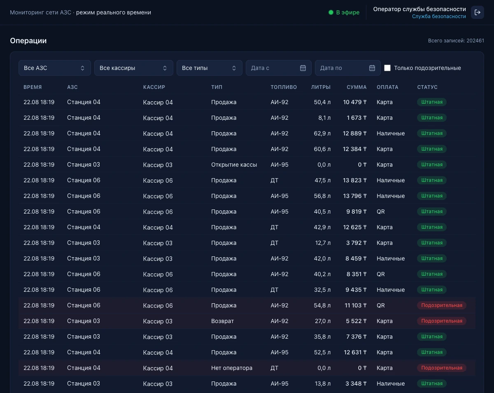Click the "ВРЕМЯ" column header

point(33,87)
